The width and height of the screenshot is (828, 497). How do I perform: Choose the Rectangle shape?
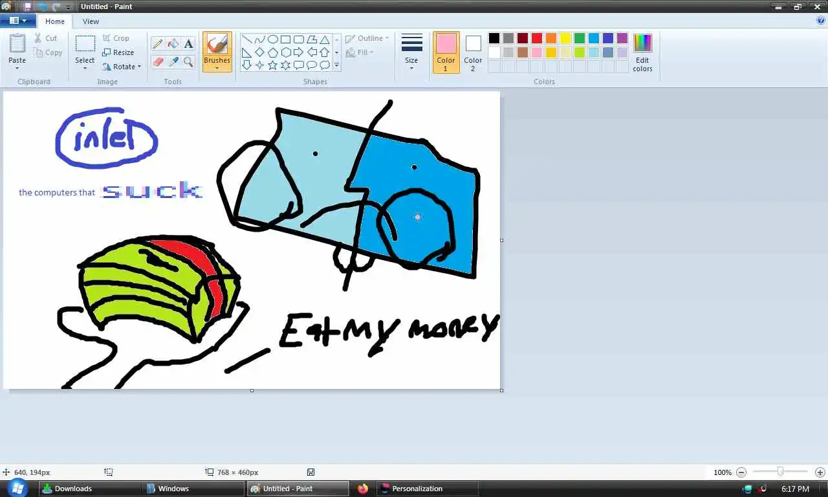(286, 39)
